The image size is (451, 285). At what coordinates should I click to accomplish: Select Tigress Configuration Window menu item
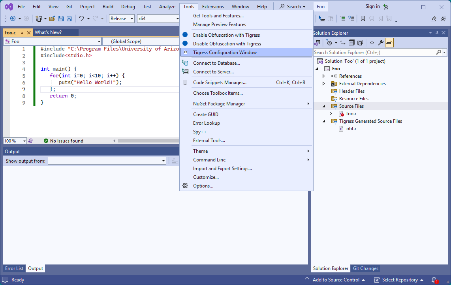click(225, 52)
